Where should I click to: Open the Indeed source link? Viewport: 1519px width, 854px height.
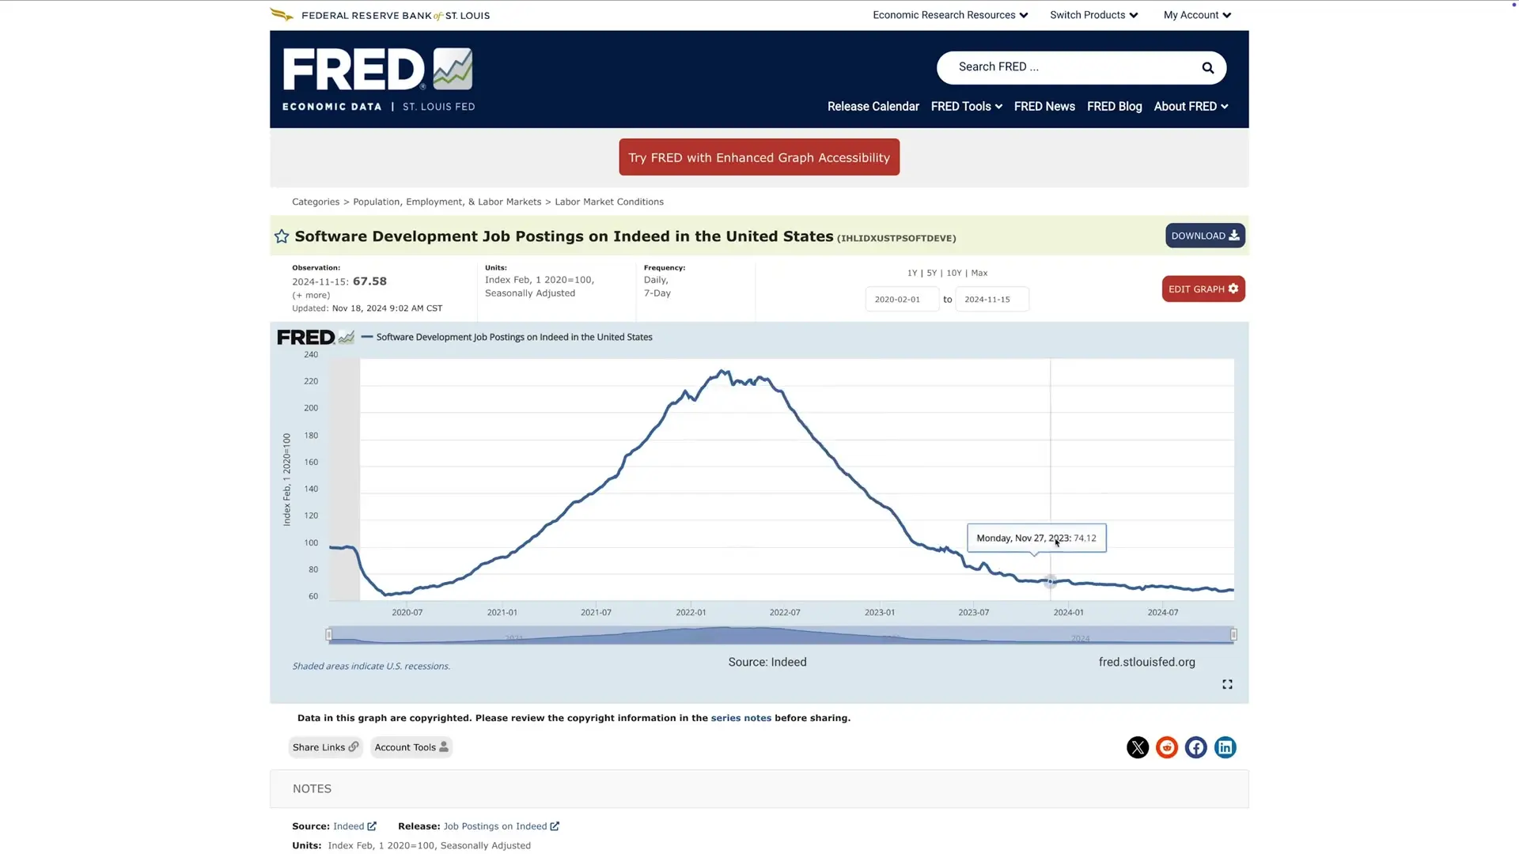(x=348, y=826)
